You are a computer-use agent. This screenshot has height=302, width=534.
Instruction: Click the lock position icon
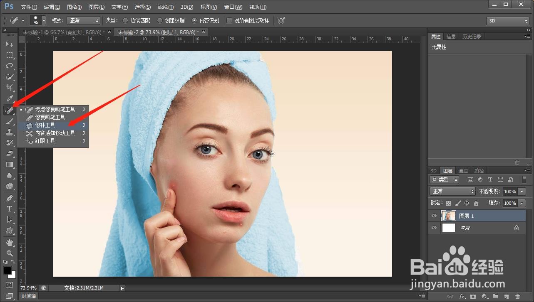pos(467,203)
